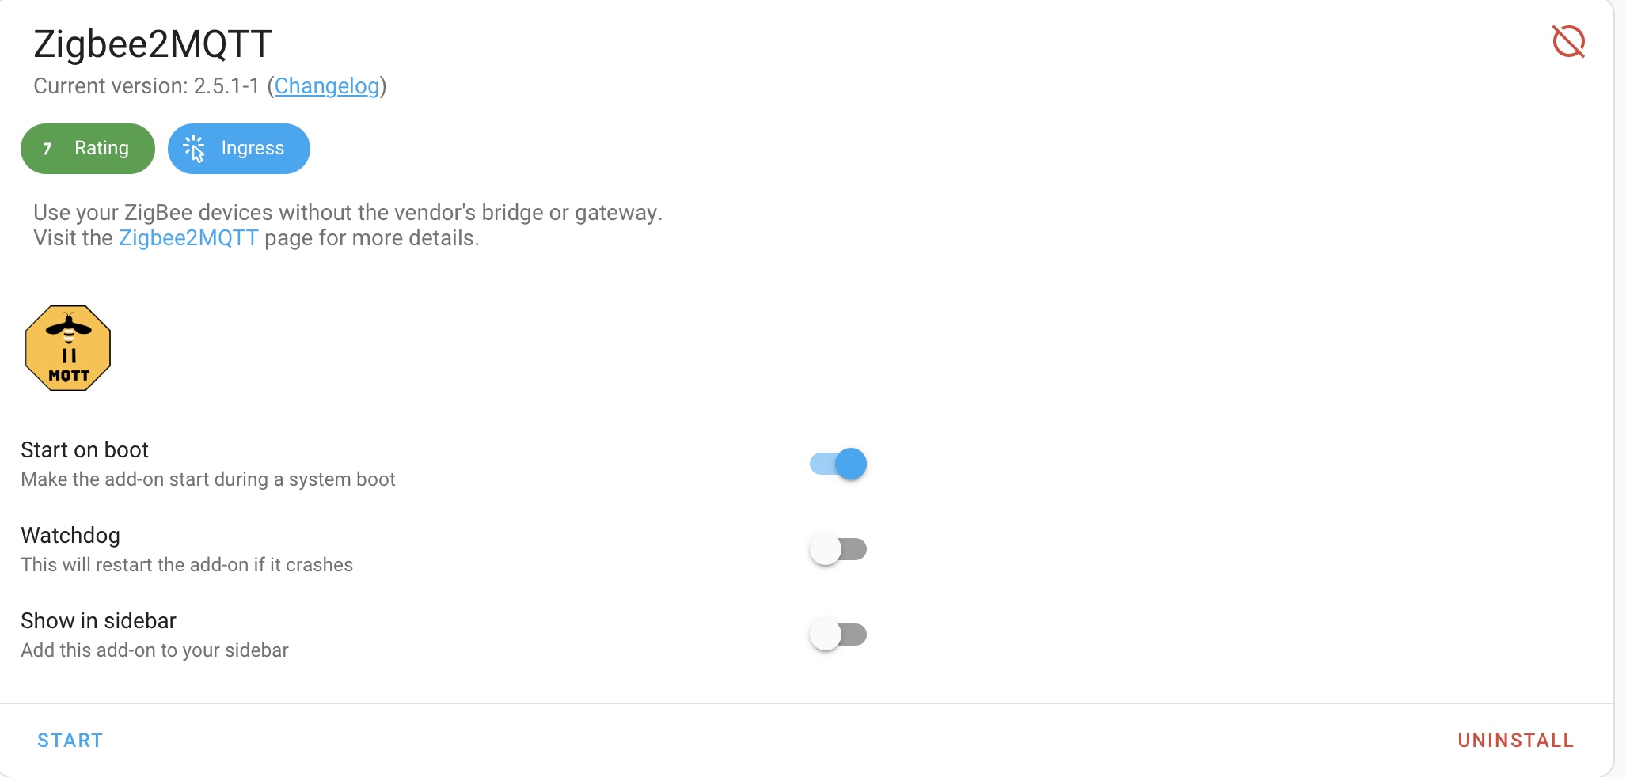Click the Zigbee2MQTT bee logo image
The height and width of the screenshot is (777, 1626).
coord(68,348)
